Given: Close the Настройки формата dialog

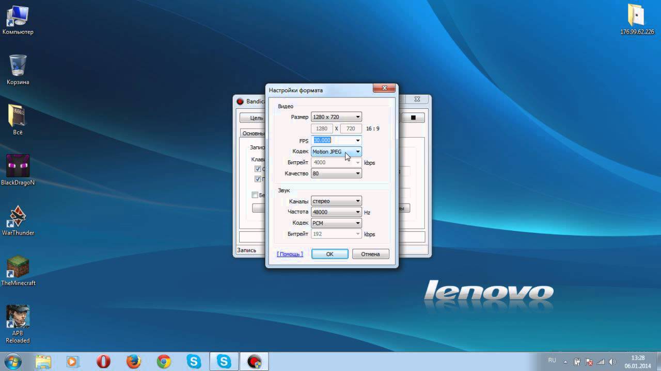Looking at the screenshot, I should pos(385,89).
